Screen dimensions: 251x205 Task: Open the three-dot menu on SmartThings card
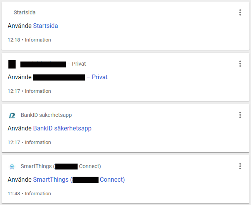tap(240, 166)
